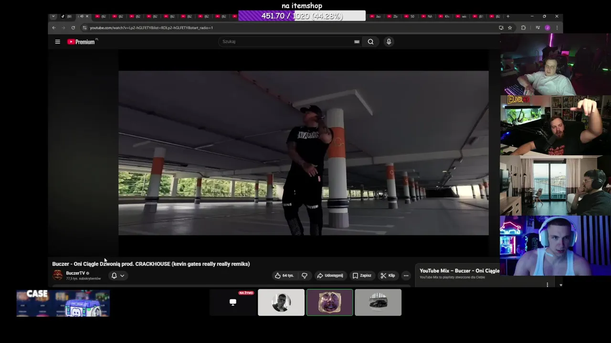Open the BuczerTV channel avatar
Screen dimensions: 611x343
pyautogui.click(x=57, y=275)
